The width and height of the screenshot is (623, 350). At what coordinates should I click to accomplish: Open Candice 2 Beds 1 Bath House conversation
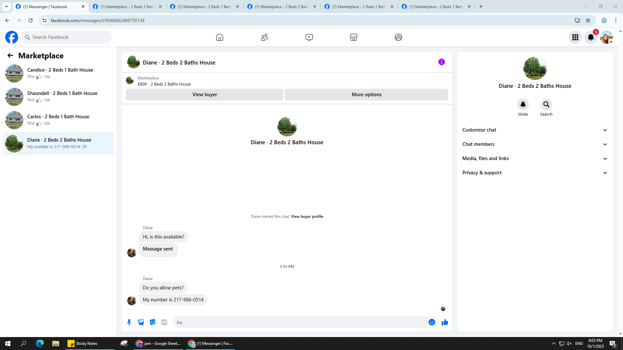click(x=58, y=74)
